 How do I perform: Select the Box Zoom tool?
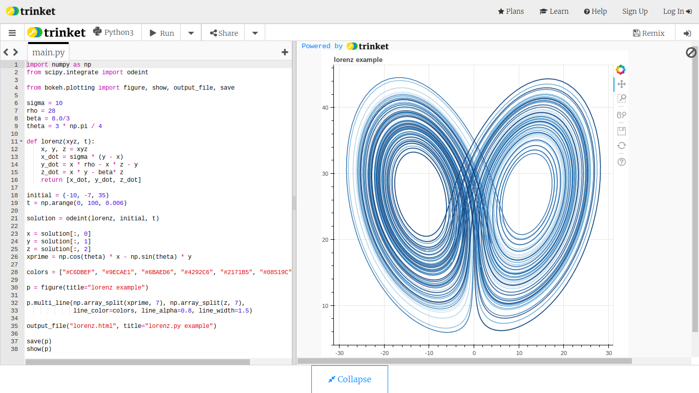622,98
